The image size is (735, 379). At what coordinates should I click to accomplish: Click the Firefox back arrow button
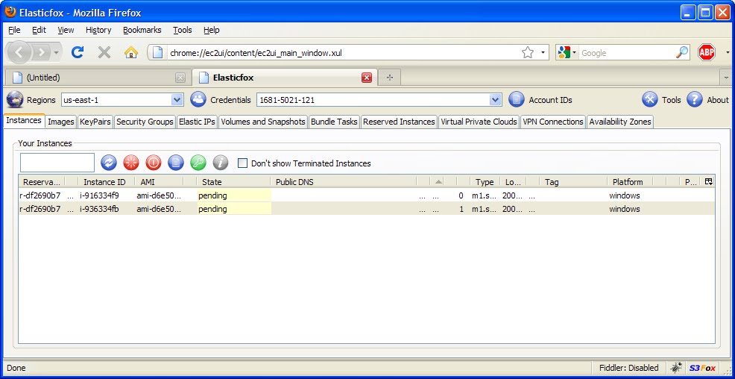(19, 52)
